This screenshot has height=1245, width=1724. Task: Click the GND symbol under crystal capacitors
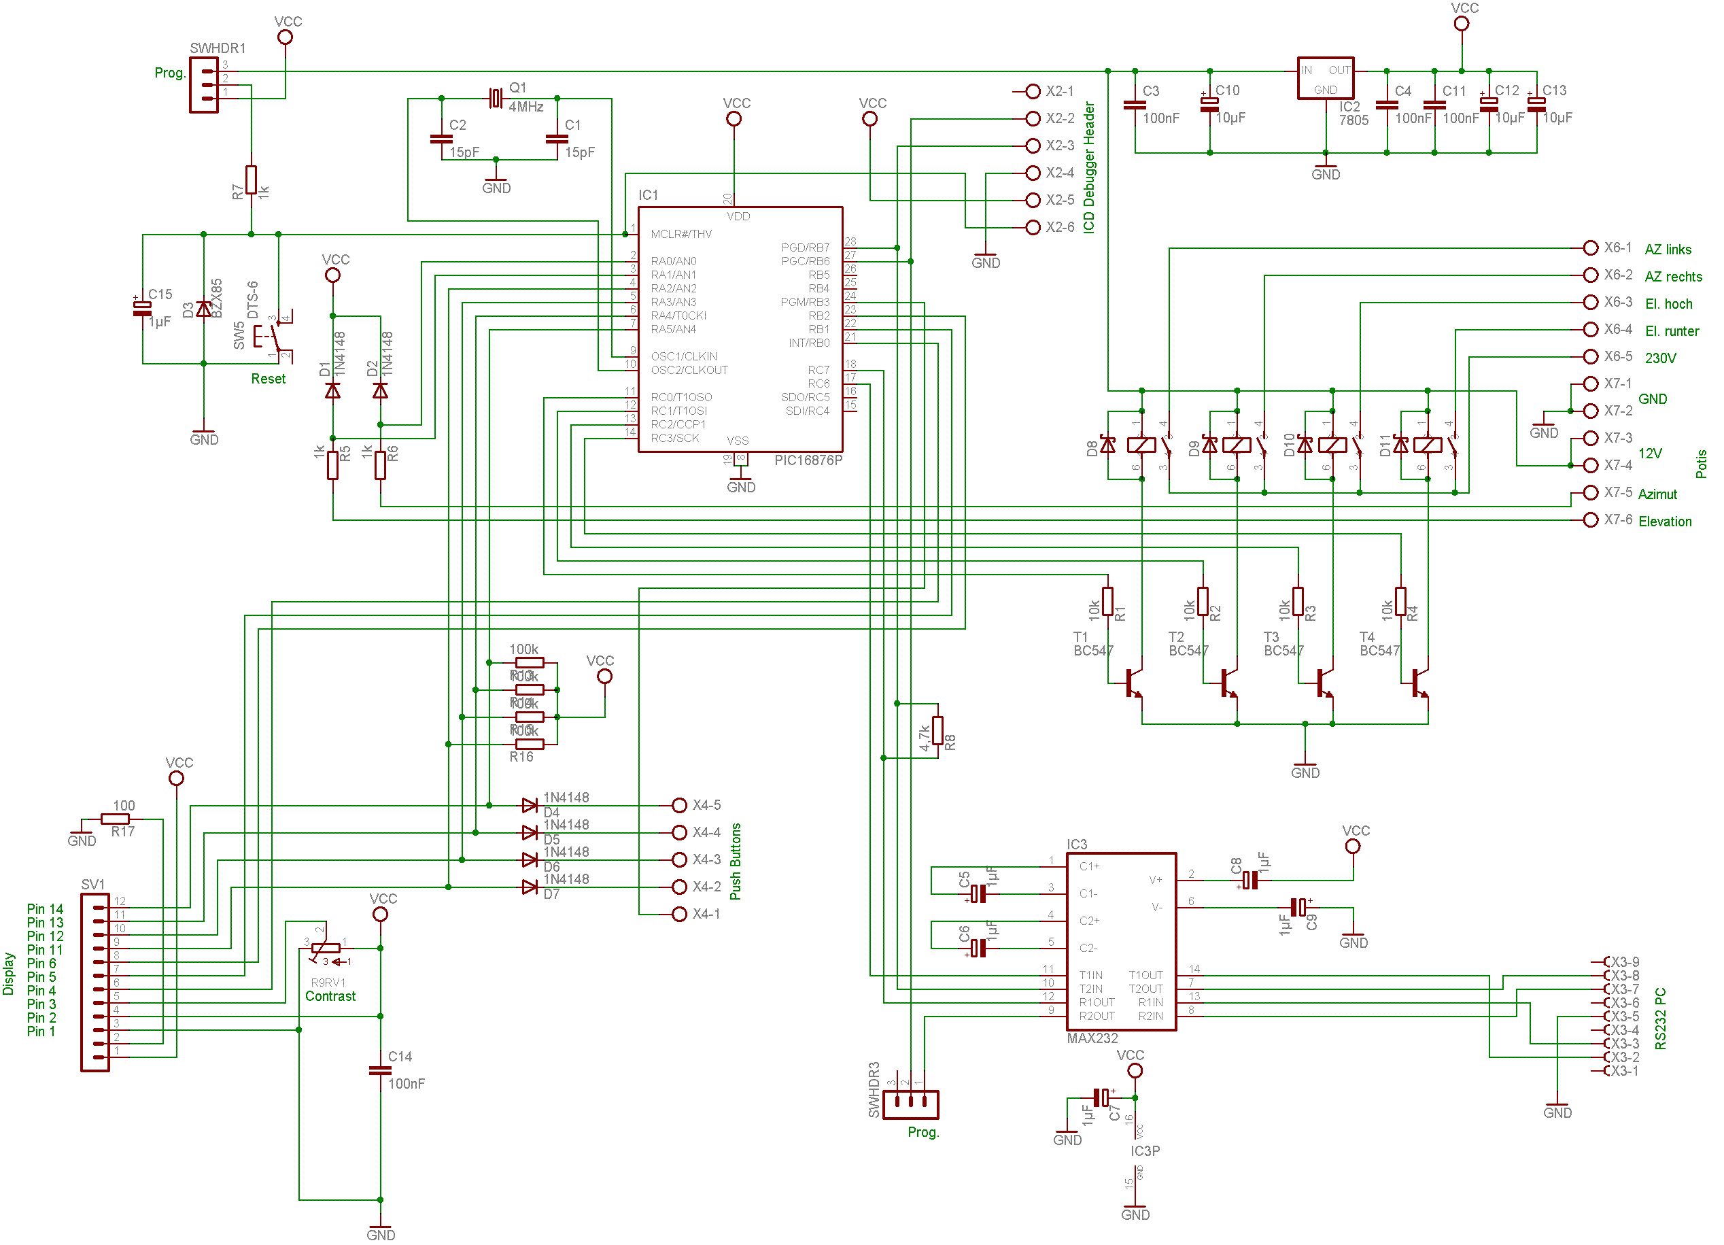496,181
